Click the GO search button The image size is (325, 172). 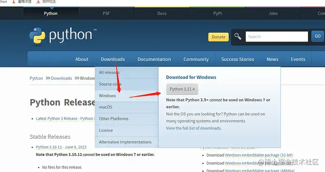[318, 36]
